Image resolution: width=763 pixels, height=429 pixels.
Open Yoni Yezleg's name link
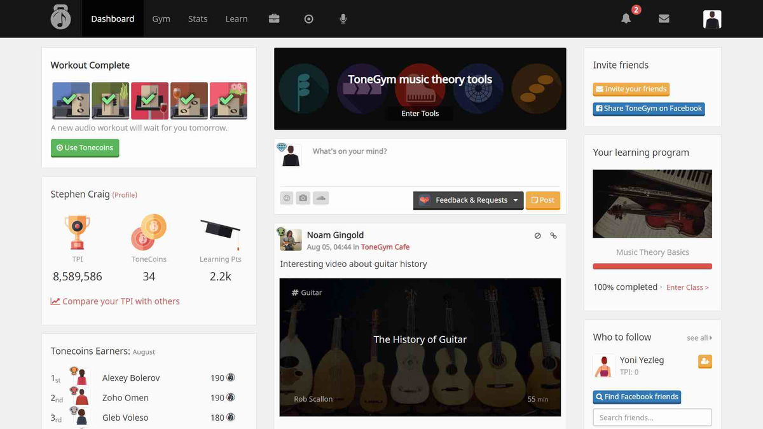click(642, 360)
